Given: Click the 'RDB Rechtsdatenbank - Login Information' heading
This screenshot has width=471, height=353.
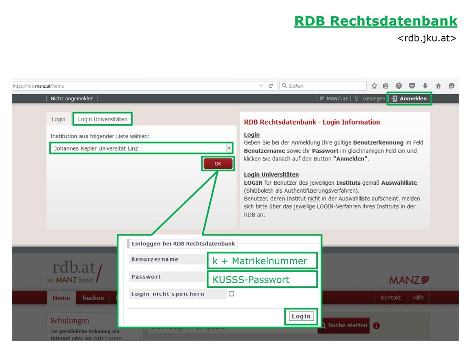Looking at the screenshot, I should pyautogui.click(x=312, y=122).
